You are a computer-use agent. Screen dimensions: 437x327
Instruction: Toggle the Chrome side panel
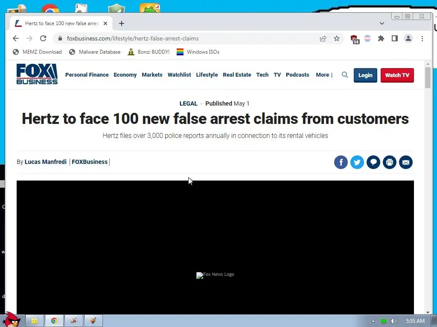coord(395,38)
